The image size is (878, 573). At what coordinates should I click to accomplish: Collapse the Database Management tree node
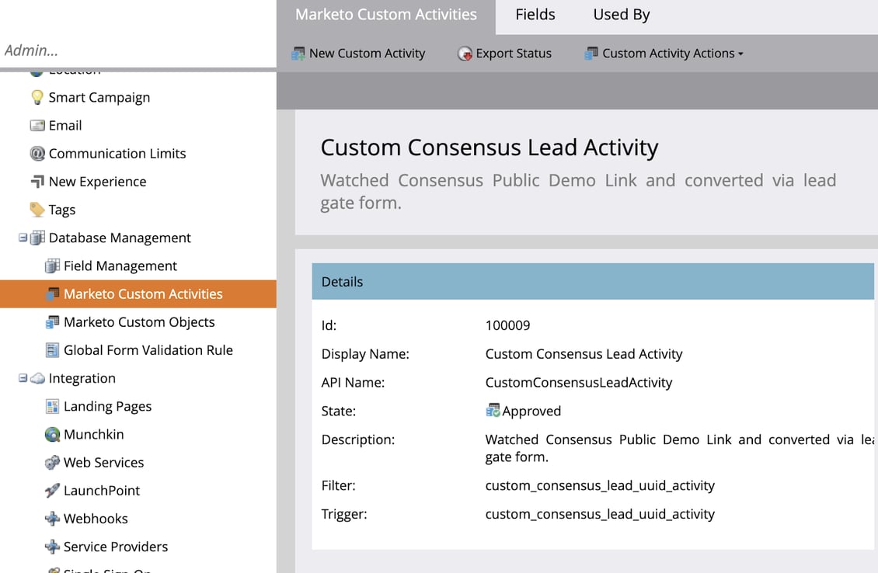(x=22, y=238)
